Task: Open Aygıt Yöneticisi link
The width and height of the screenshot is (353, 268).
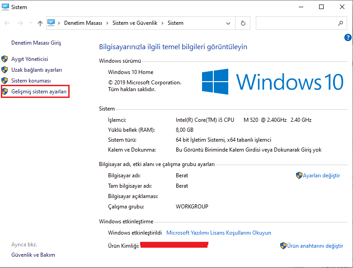Action: pos(30,59)
